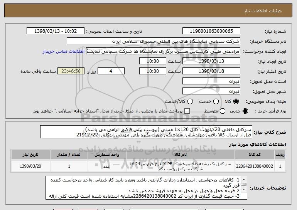Click the need number field 1198001063000065
The image size is (297, 210).
point(211,31)
